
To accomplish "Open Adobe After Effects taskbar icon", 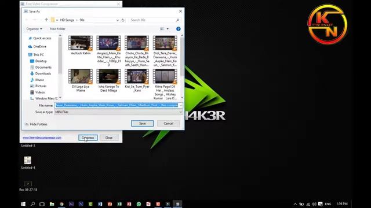I will 71,204.
